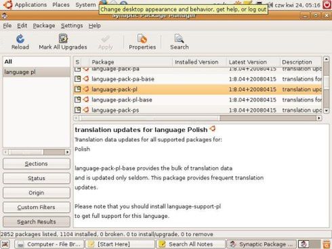The image size is (332, 249).
Task: Click the Sections filter button
Action: click(37, 164)
